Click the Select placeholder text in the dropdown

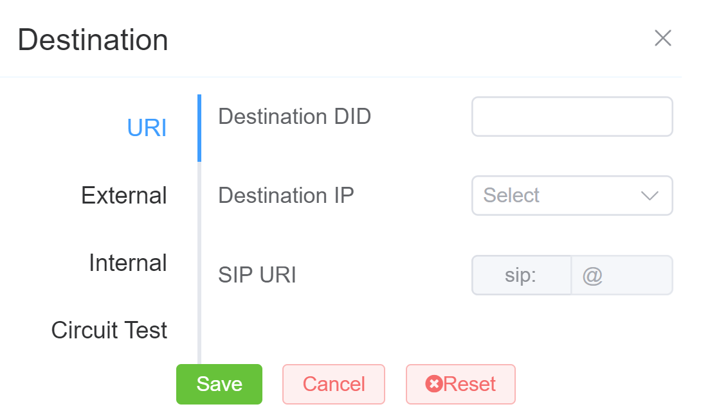511,196
